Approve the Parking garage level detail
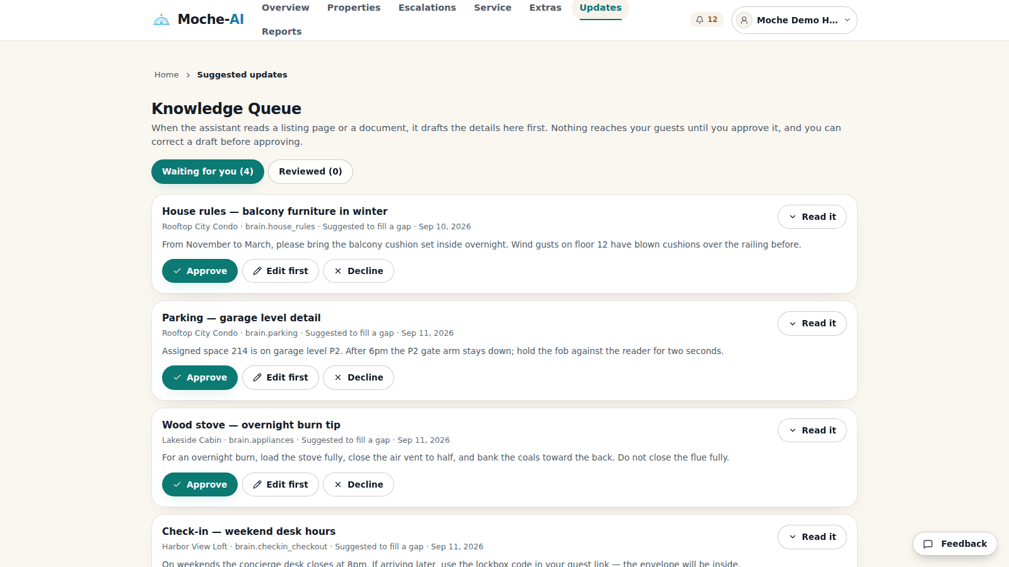The height and width of the screenshot is (567, 1009). pyautogui.click(x=200, y=377)
